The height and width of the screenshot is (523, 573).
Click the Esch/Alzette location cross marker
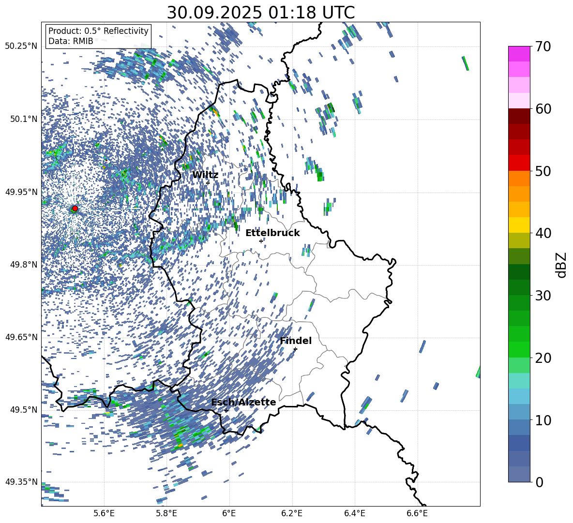pyautogui.click(x=226, y=410)
